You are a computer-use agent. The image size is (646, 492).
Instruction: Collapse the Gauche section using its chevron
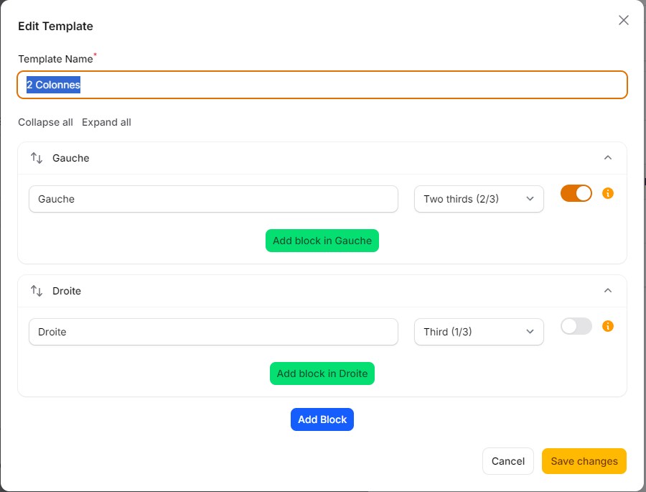[x=608, y=158]
